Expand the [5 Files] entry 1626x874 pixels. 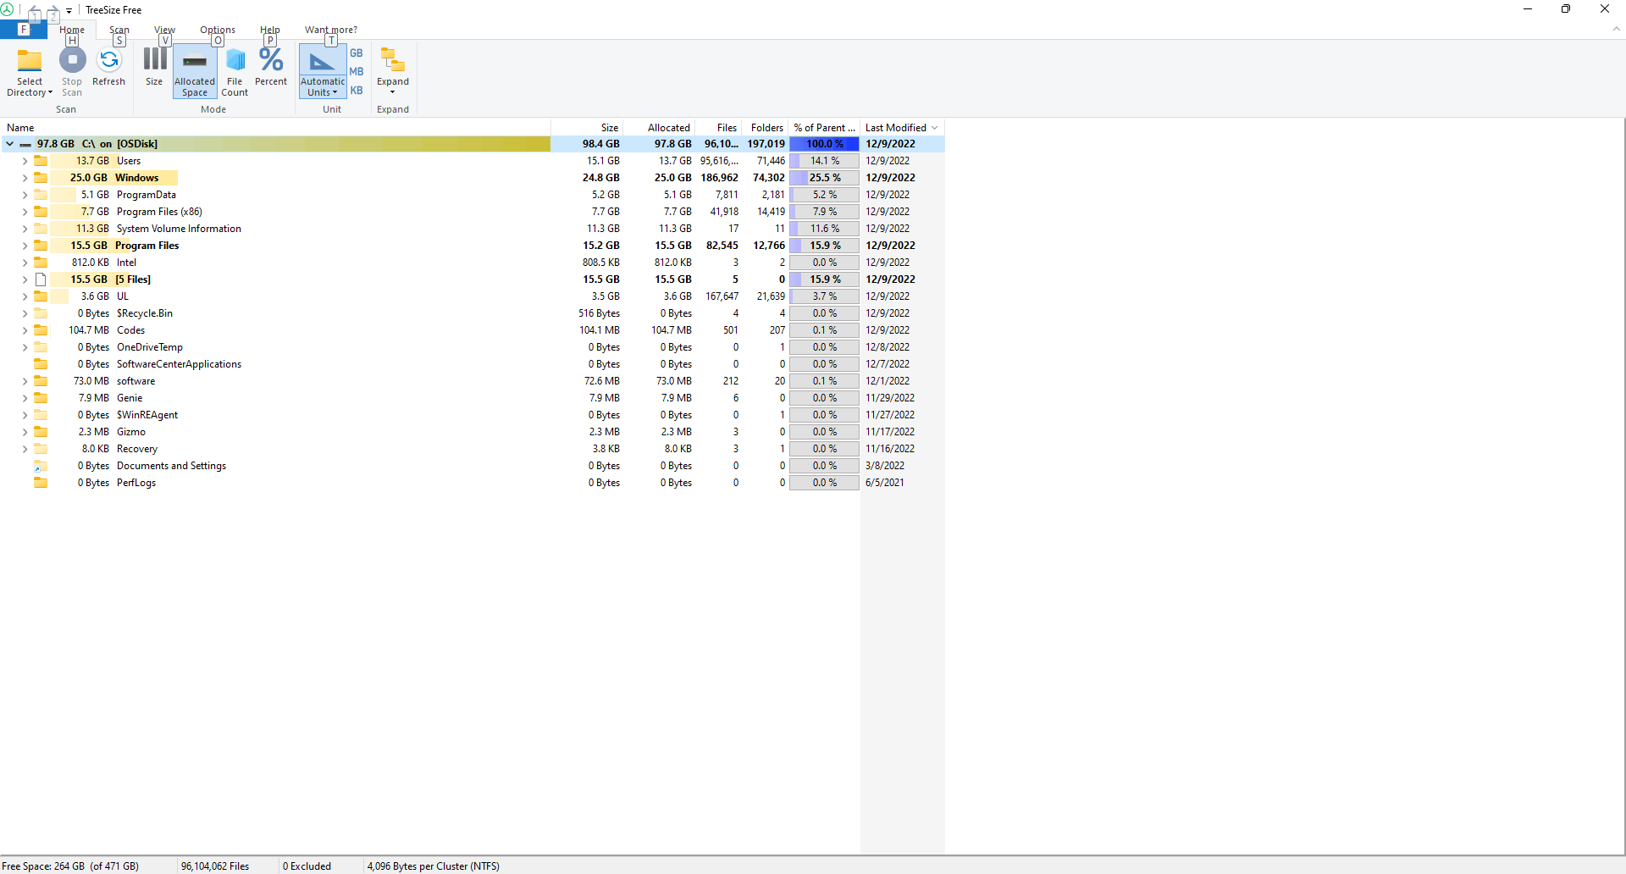pyautogui.click(x=25, y=279)
